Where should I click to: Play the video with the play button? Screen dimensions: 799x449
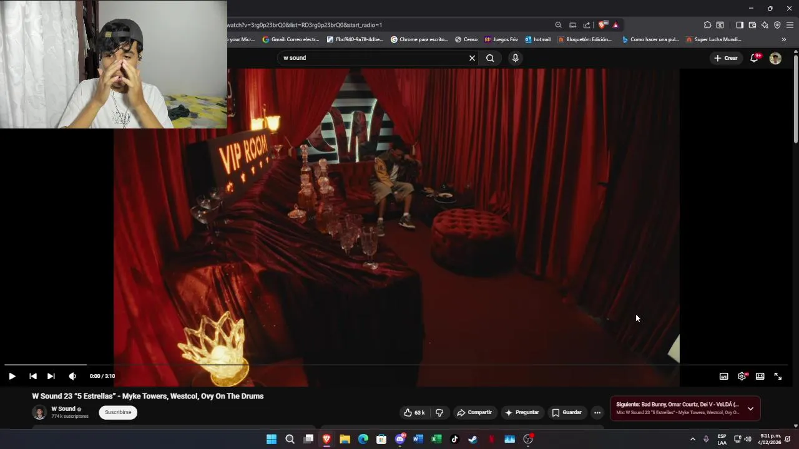12,376
